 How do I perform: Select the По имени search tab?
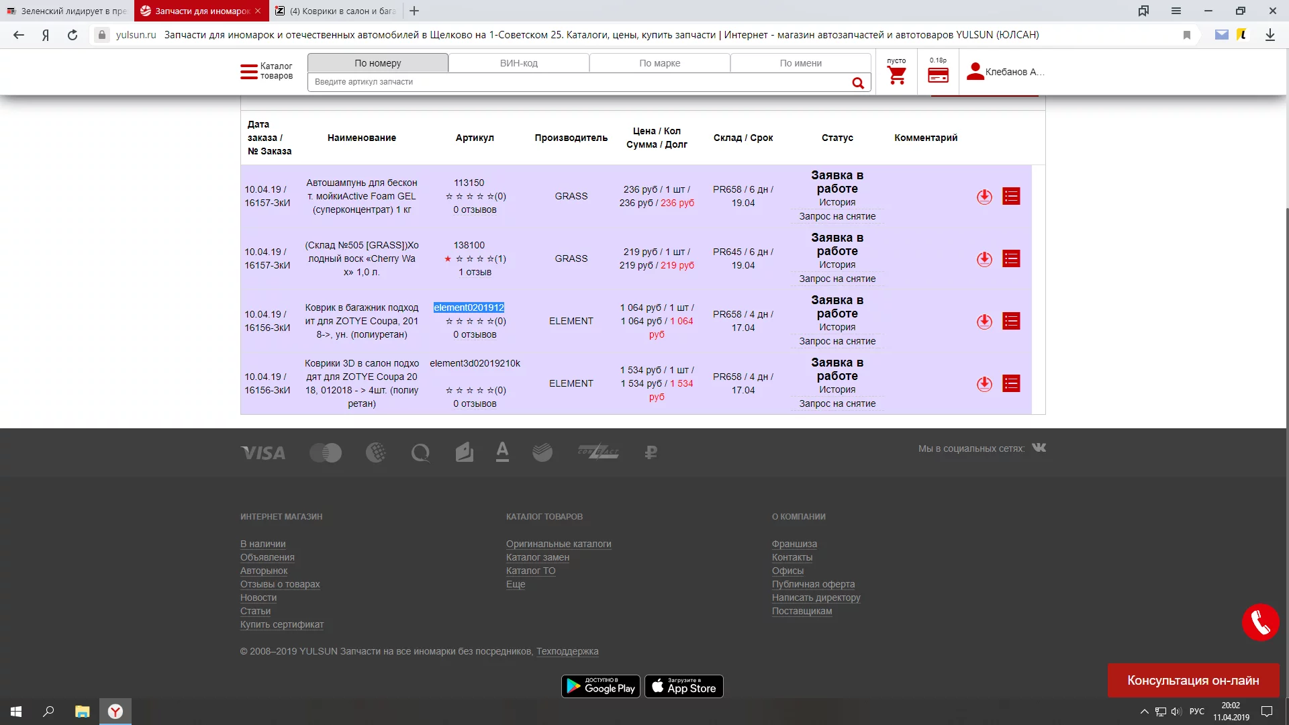[x=800, y=63]
